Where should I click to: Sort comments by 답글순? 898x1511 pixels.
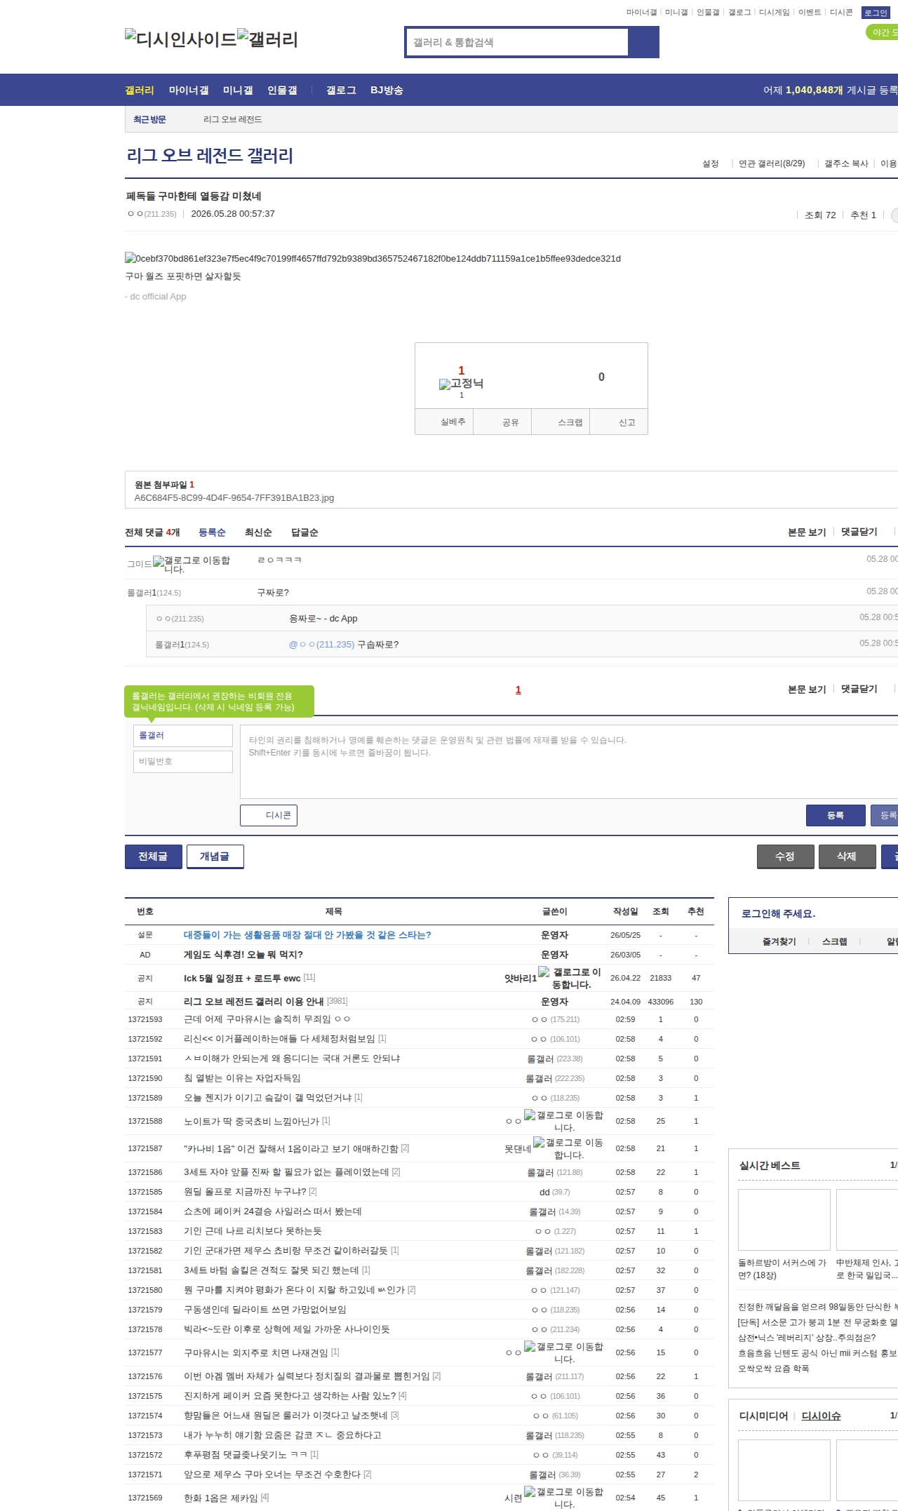point(304,532)
